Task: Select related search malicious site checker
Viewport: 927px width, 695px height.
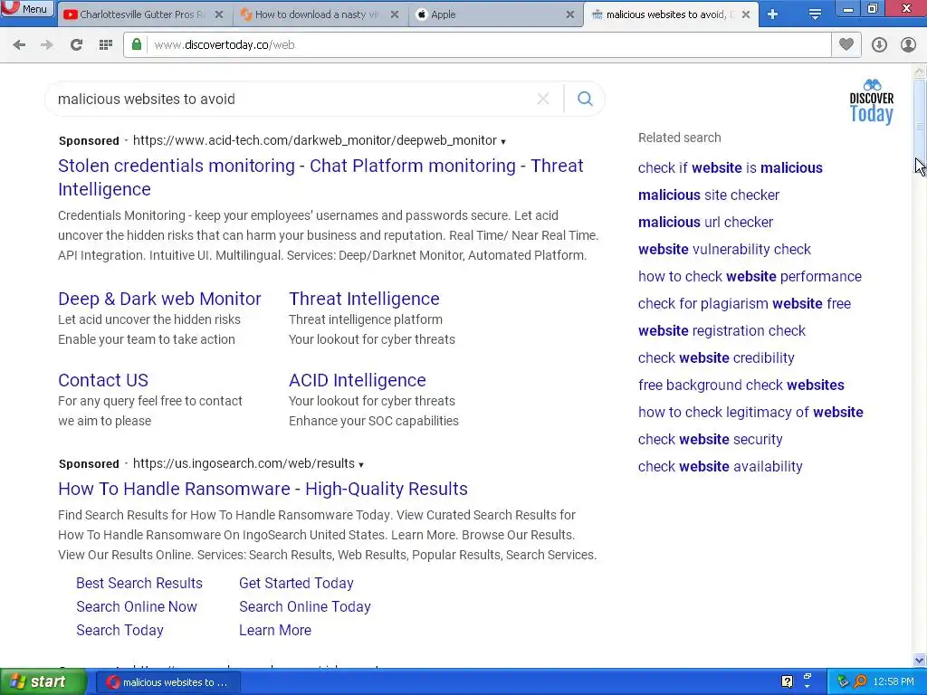Action: 708,195
